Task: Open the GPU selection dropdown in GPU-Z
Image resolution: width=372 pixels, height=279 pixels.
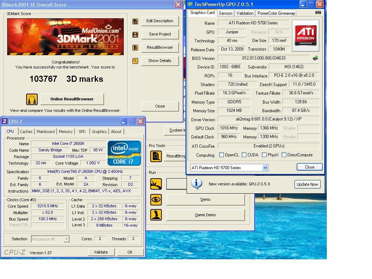Action: pos(265,168)
